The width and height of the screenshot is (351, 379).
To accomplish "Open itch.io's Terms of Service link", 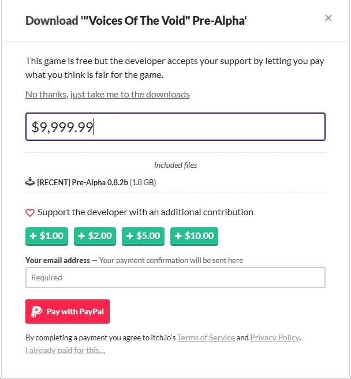I will 206,337.
